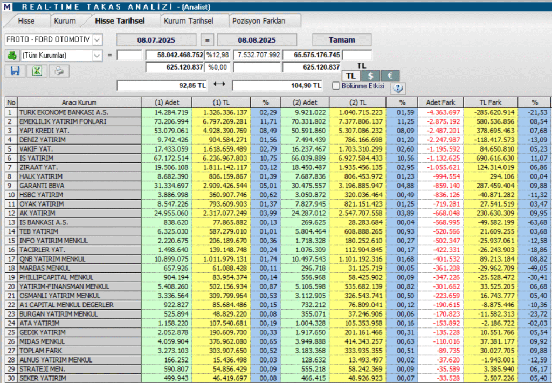Select the TL currency button
The width and height of the screenshot is (552, 383).
click(x=351, y=76)
